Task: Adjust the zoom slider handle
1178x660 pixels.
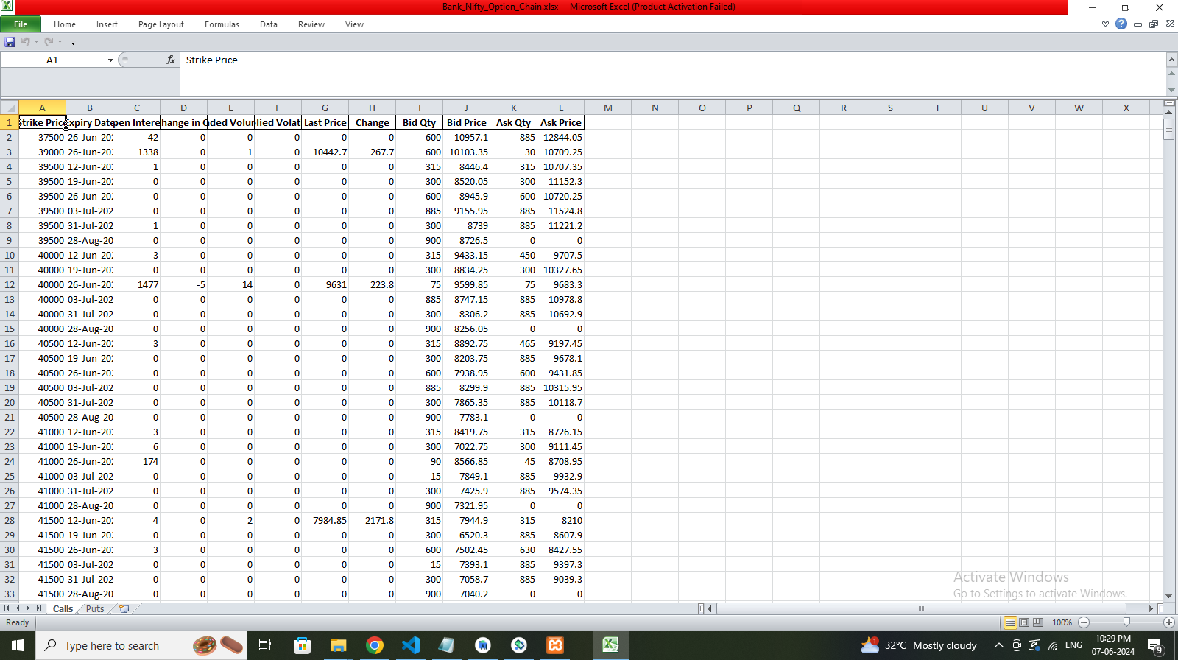Action: point(1126,622)
